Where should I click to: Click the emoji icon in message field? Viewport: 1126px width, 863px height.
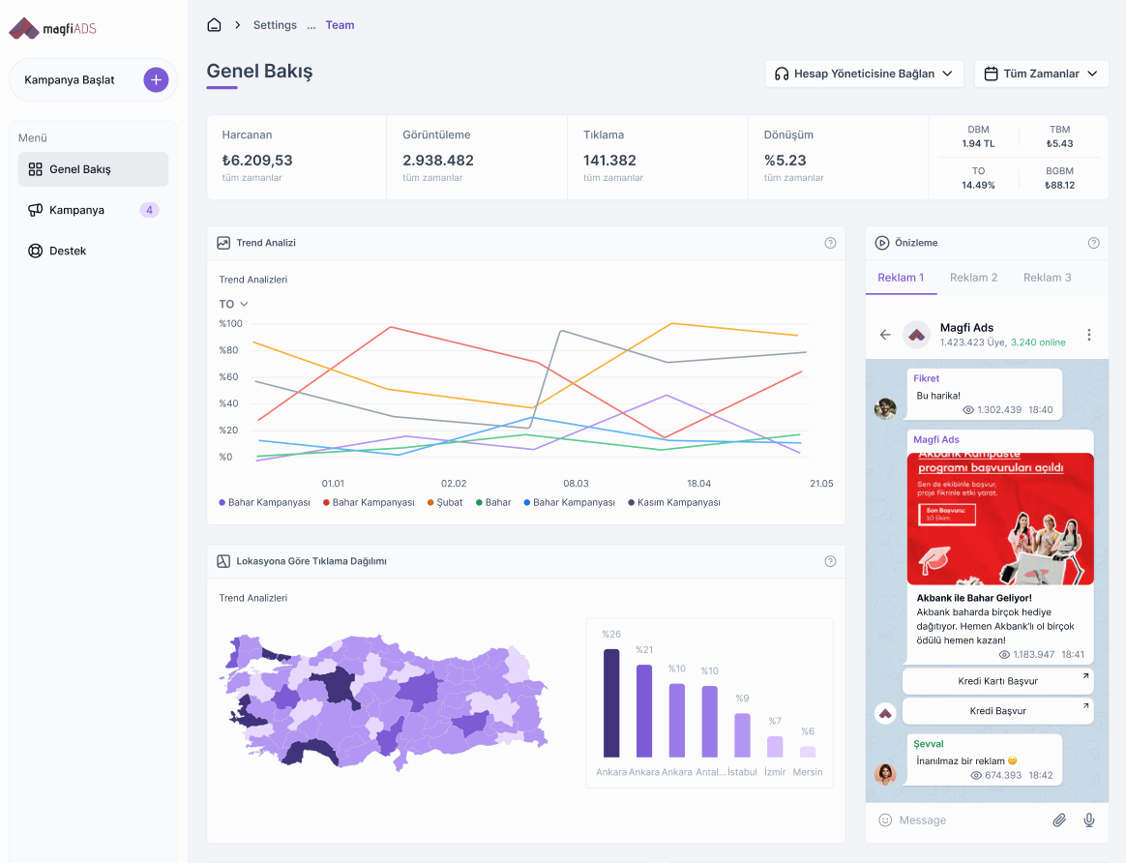[885, 820]
